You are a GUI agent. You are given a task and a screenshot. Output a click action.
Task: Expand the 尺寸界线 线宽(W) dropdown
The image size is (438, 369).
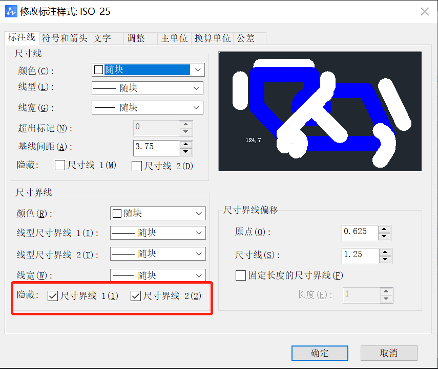click(199, 275)
